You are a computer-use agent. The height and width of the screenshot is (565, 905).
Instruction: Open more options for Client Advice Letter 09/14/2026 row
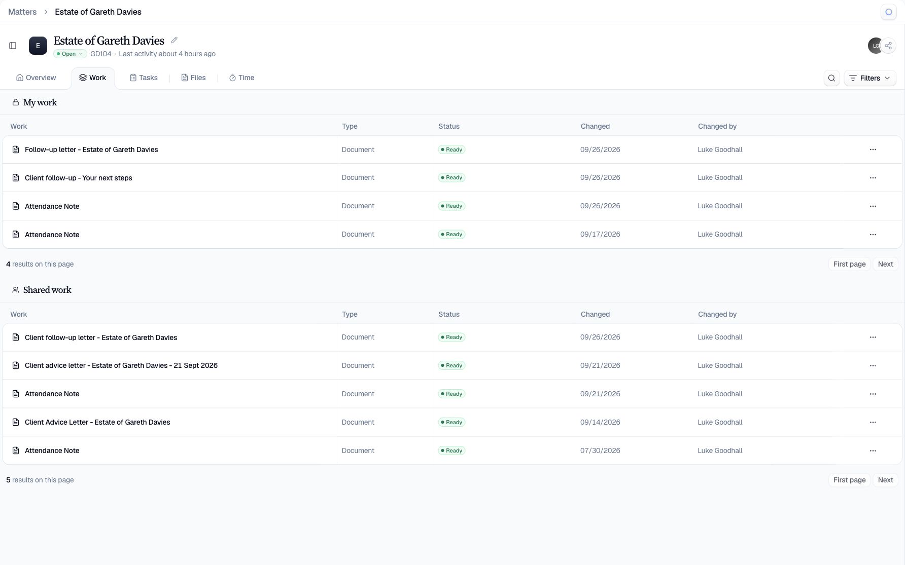pyautogui.click(x=873, y=423)
